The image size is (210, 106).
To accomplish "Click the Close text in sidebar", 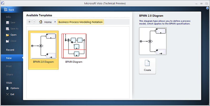I will click(13, 41).
